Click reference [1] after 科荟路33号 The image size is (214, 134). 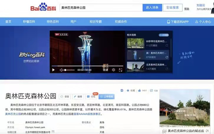(x=53, y=131)
